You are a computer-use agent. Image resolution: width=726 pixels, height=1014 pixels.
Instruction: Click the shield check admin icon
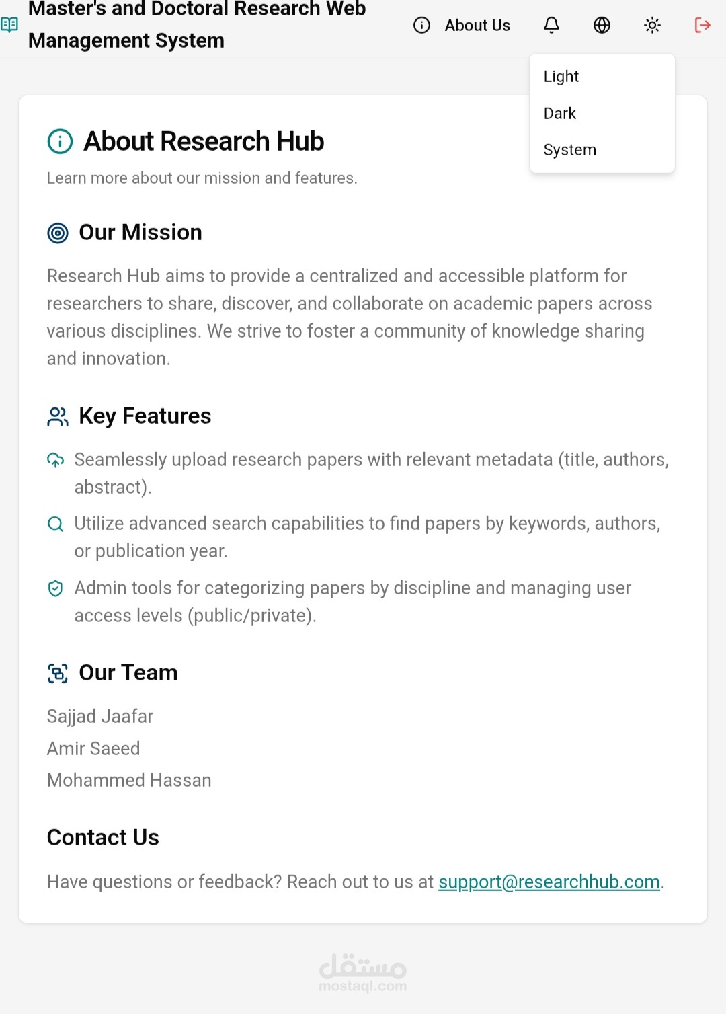coord(56,588)
